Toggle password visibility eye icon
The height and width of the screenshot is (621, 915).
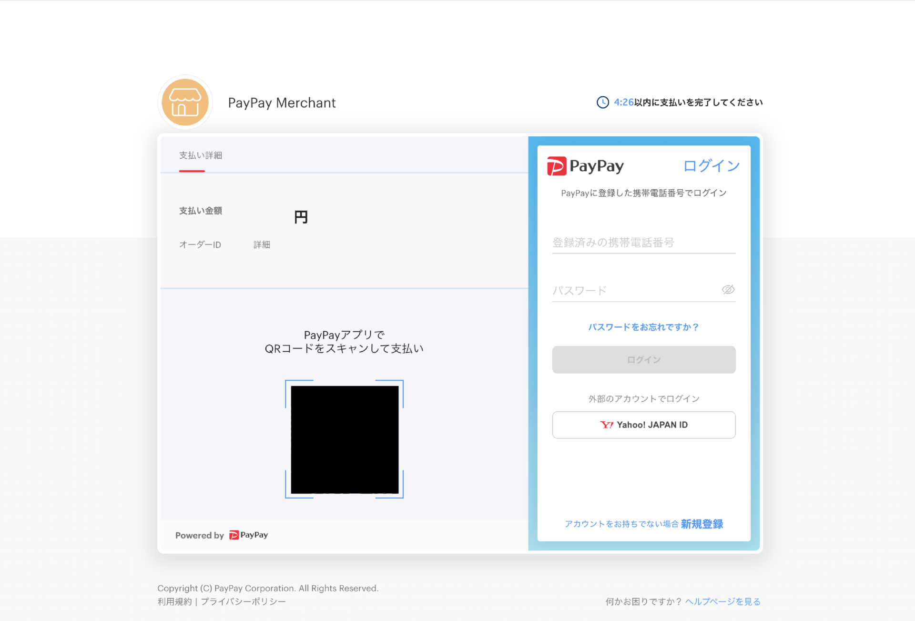point(728,290)
